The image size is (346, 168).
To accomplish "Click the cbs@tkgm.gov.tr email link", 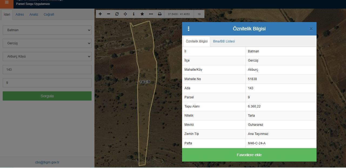I will (47, 162).
